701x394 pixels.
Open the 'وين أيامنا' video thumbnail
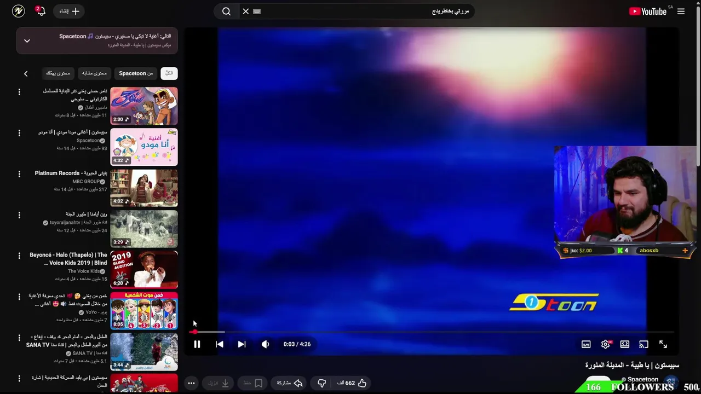click(144, 229)
